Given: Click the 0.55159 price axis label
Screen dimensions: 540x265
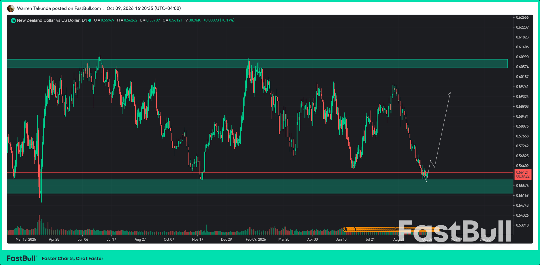Looking at the screenshot, I should [522, 195].
